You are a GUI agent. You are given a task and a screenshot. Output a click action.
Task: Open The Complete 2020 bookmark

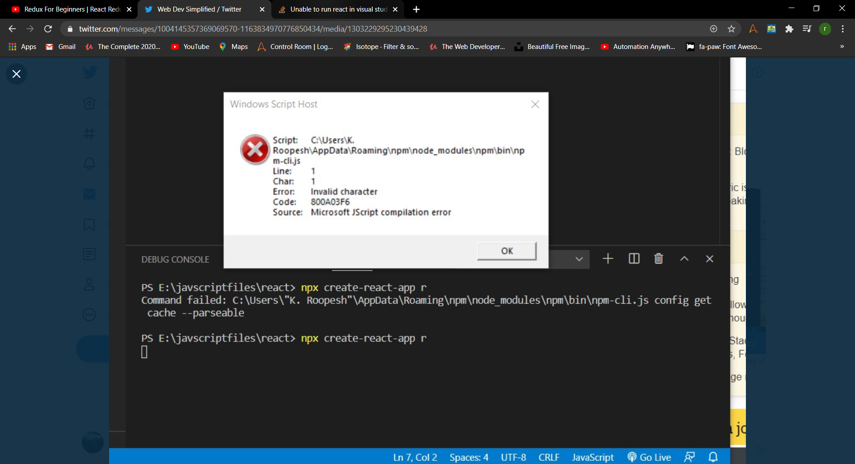coord(123,47)
